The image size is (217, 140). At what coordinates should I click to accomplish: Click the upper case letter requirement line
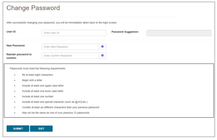pyautogui.click(x=43, y=86)
